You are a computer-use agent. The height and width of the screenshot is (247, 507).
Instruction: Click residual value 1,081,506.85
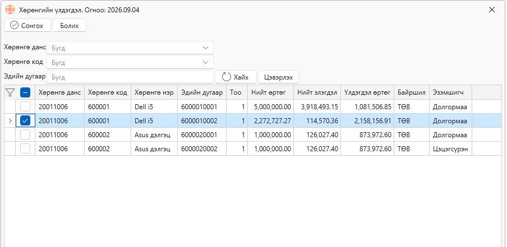(367, 106)
